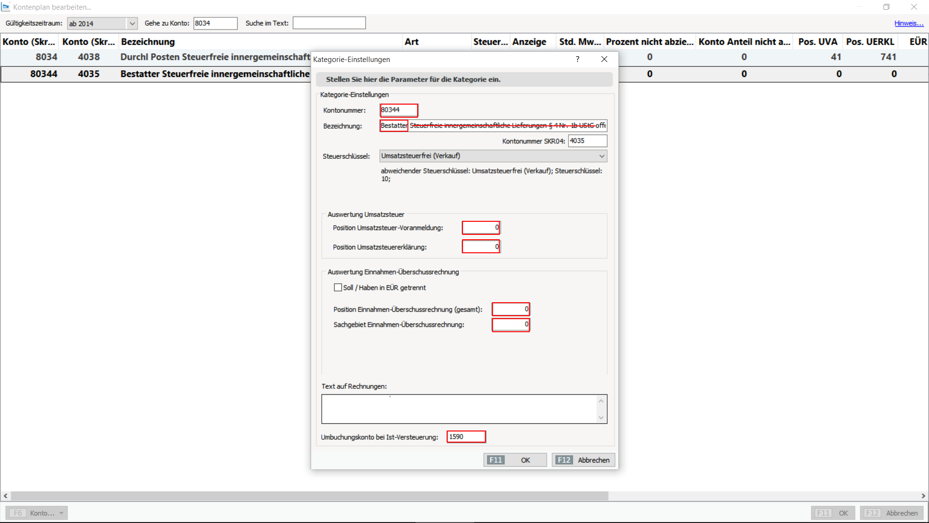Image resolution: width=929 pixels, height=523 pixels.
Task: Focus Sachgebiet Einnahmen-Überschussrechnung field
Action: [x=511, y=324]
